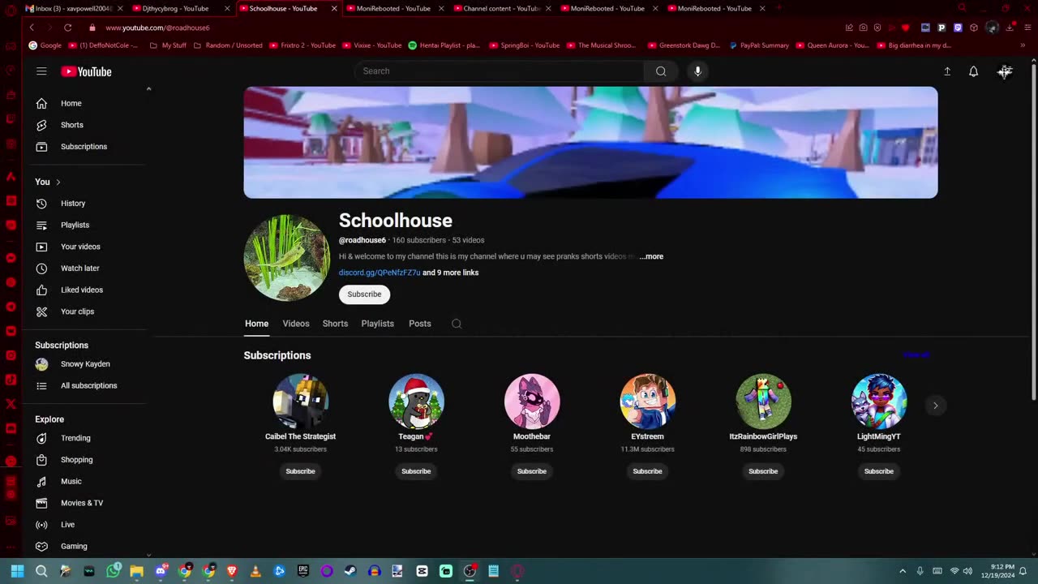Expand channel description with ...more
1038x584 pixels.
651,256
